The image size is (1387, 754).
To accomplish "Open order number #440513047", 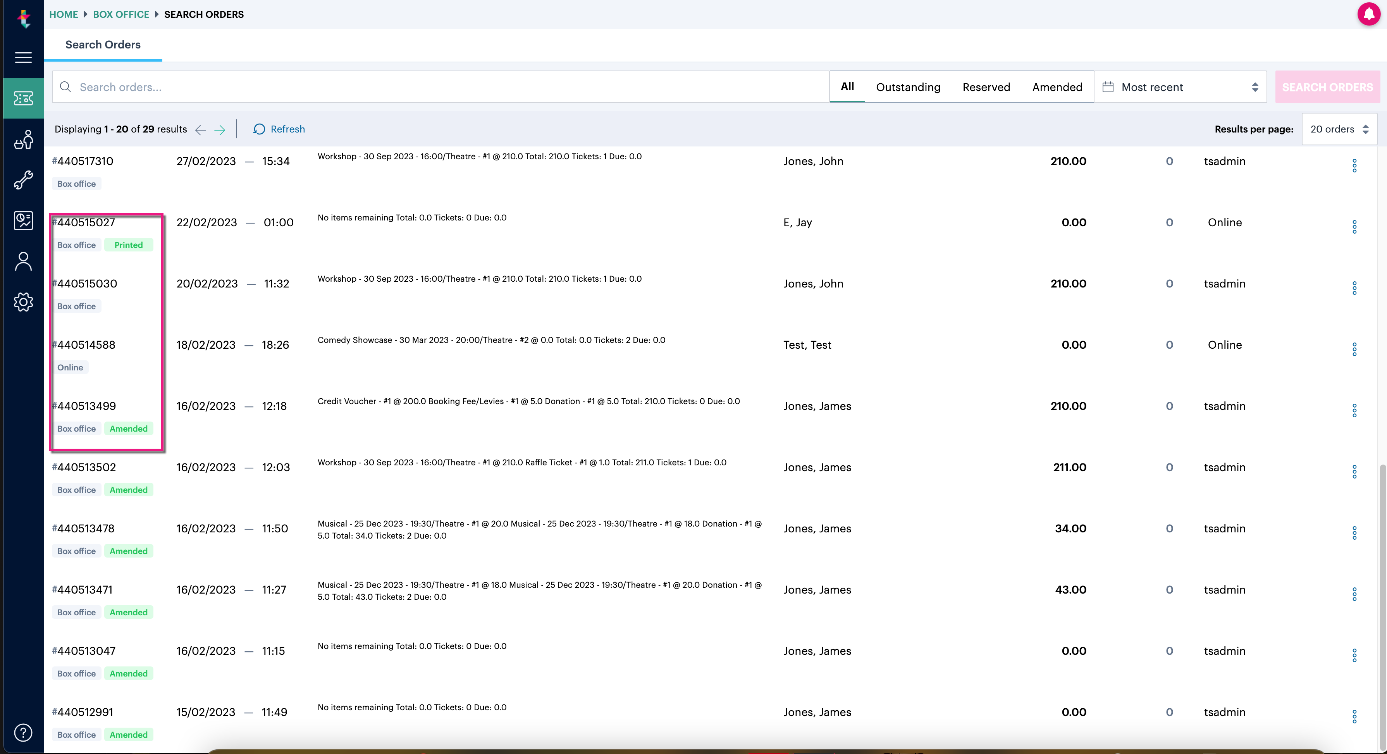I will click(83, 651).
